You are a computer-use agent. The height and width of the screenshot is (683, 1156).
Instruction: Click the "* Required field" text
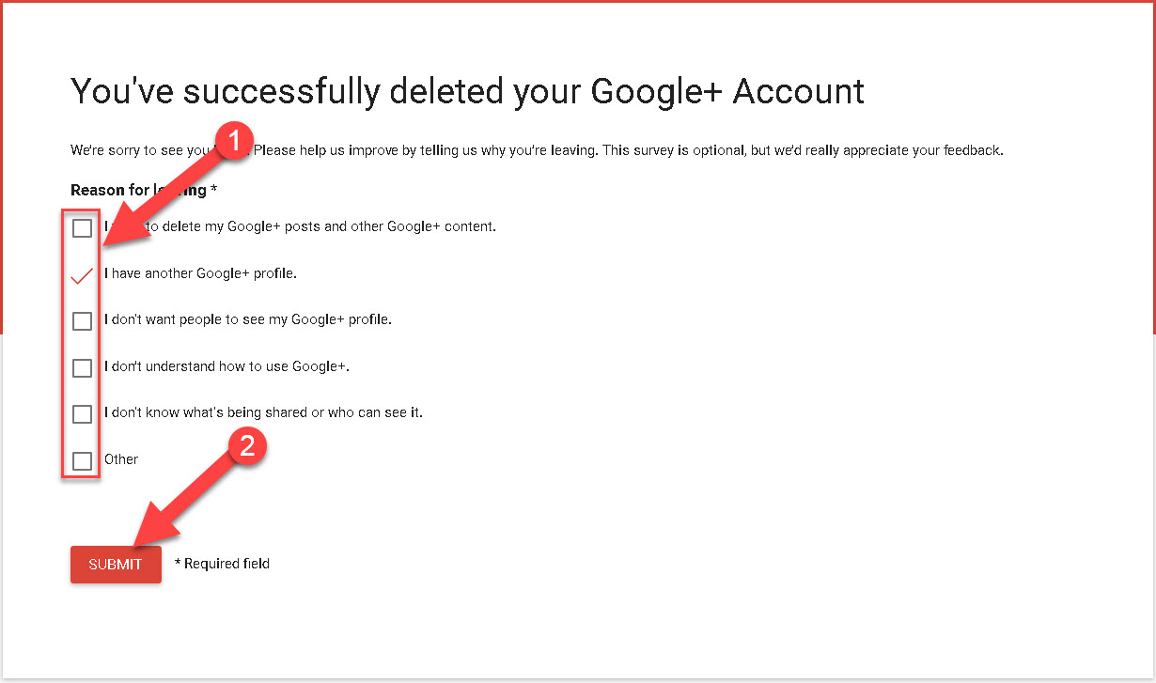pyautogui.click(x=221, y=564)
